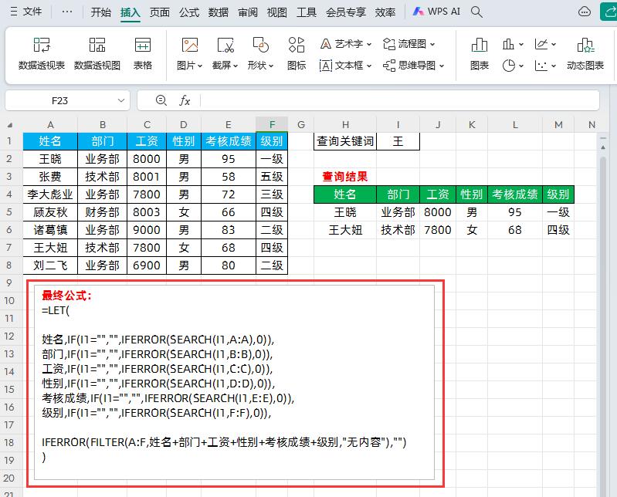Insert a PivotTable (数据透视表)
This screenshot has height=497, width=617.
(x=42, y=54)
